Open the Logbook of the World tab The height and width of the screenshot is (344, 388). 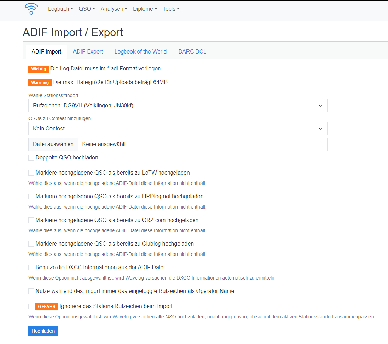tap(140, 52)
